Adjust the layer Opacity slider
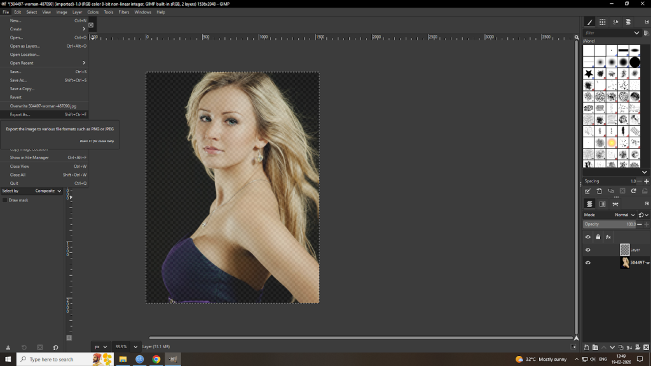Image resolution: width=651 pixels, height=366 pixels. 609,224
